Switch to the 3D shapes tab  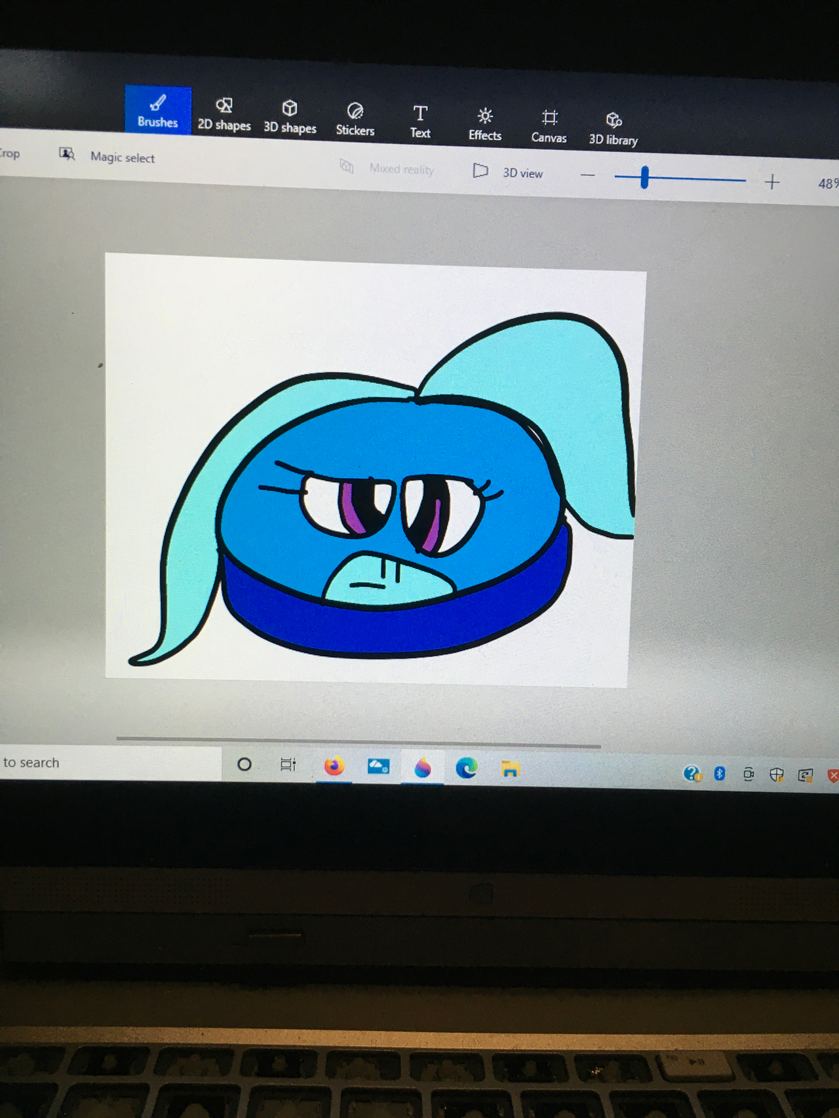290,117
